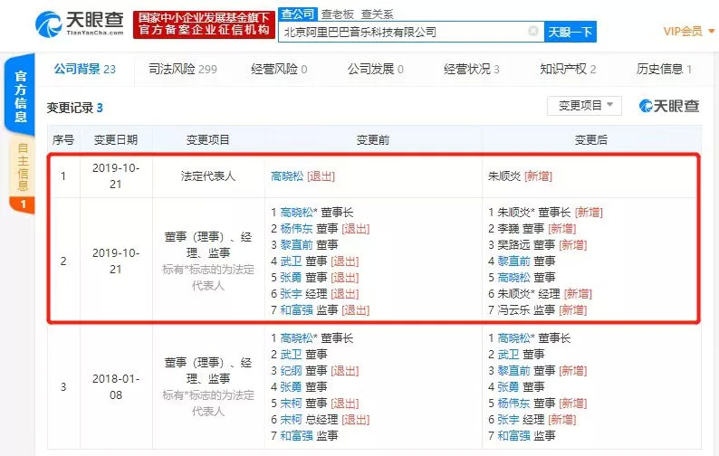Click the 变更日期 column header
The width and height of the screenshot is (719, 456).
click(116, 139)
